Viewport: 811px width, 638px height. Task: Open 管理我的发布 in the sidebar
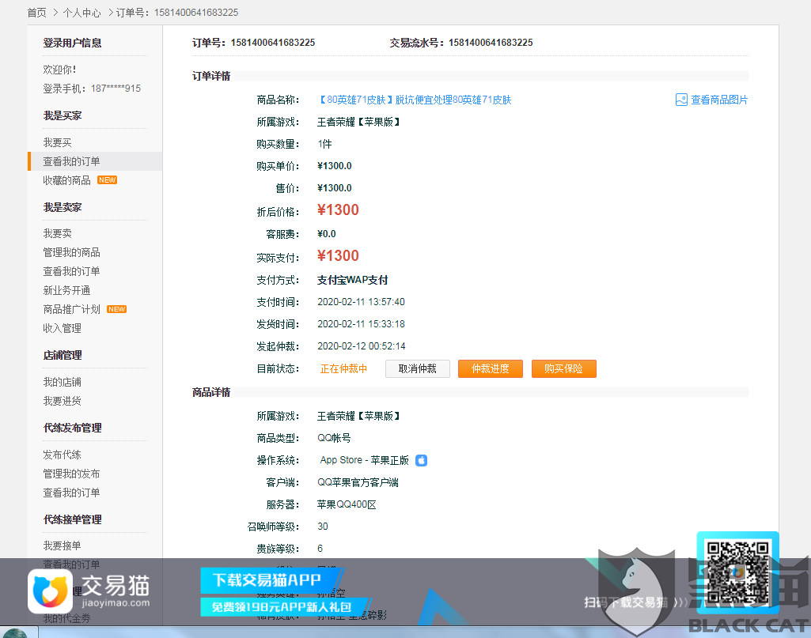71,474
